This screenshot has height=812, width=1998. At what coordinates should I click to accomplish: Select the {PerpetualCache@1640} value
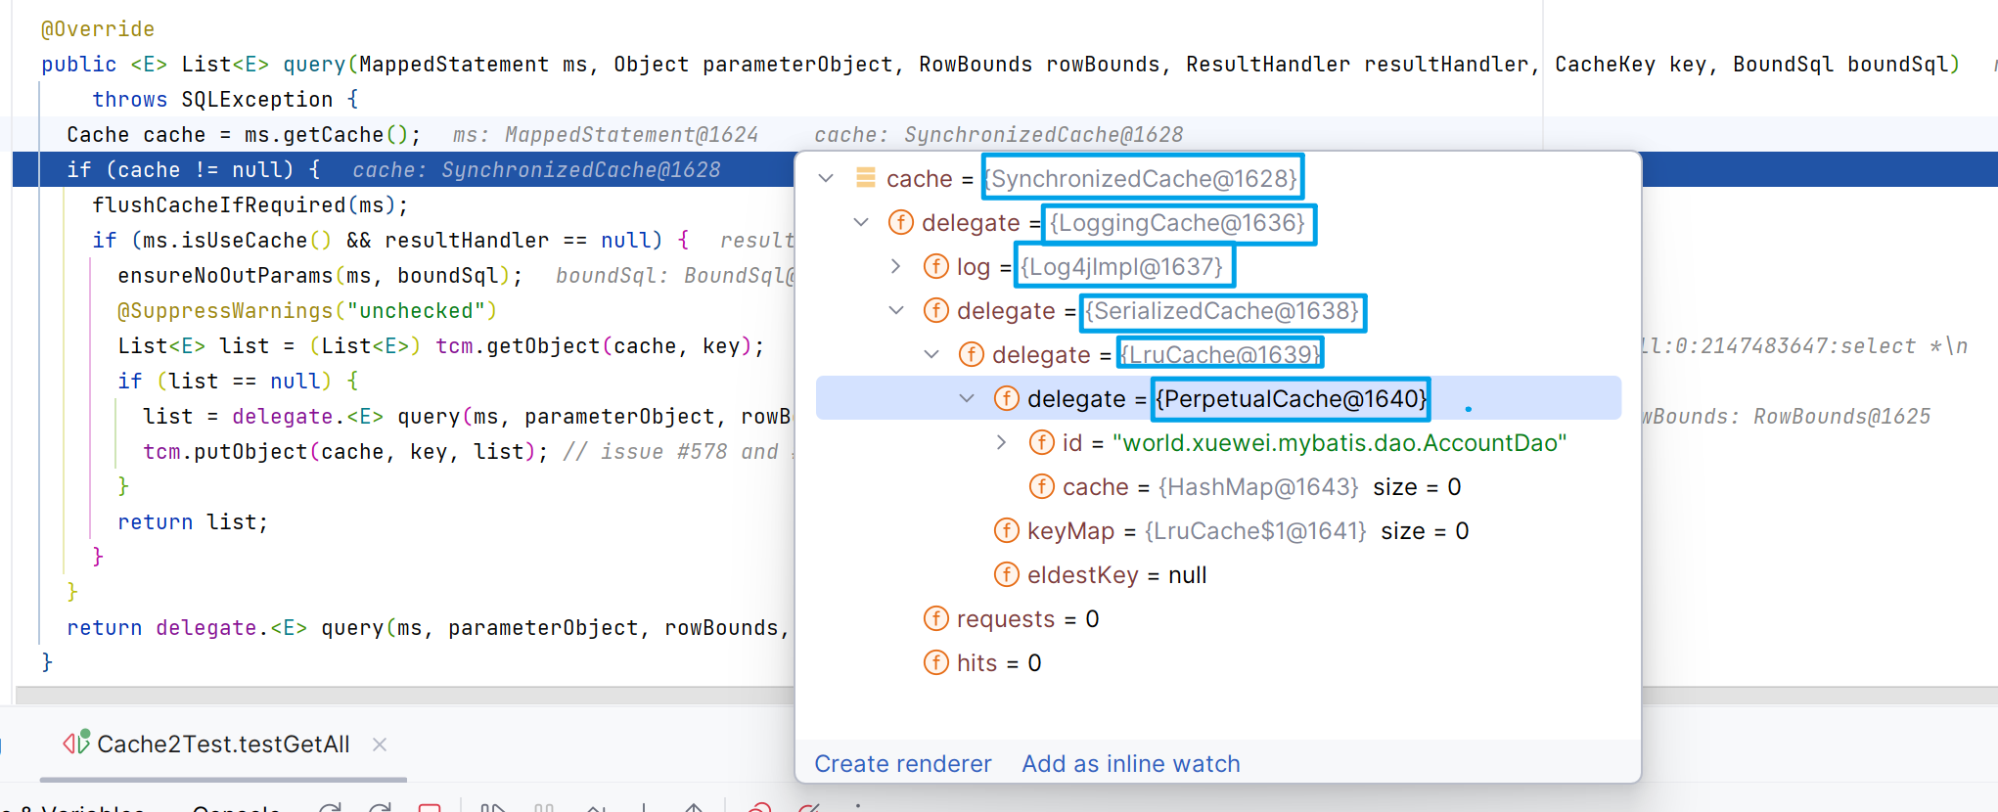click(1291, 398)
